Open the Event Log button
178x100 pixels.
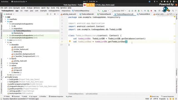pyautogui.click(x=154, y=96)
